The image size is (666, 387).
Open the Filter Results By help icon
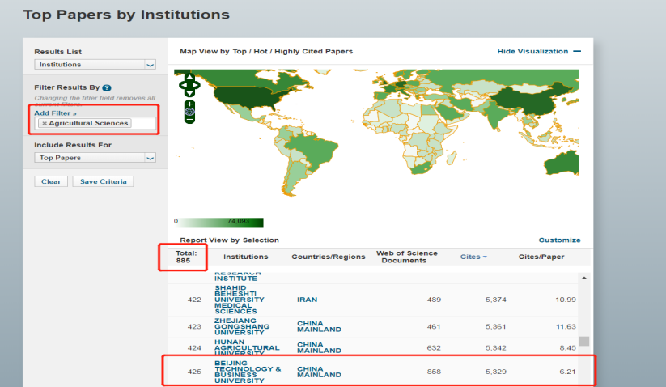[x=107, y=87]
